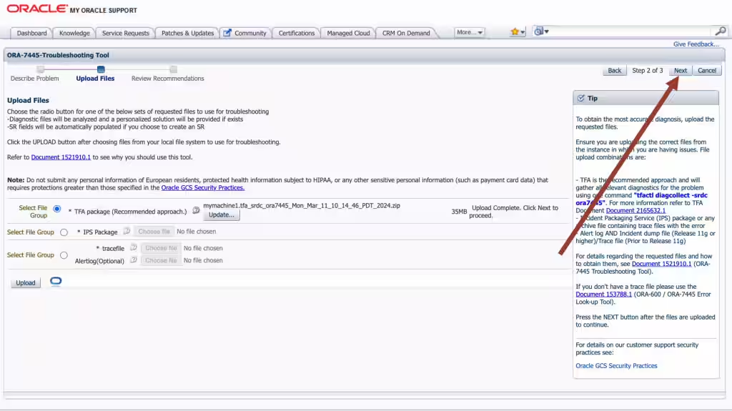
Task: Click the Upload button
Action: (26, 282)
